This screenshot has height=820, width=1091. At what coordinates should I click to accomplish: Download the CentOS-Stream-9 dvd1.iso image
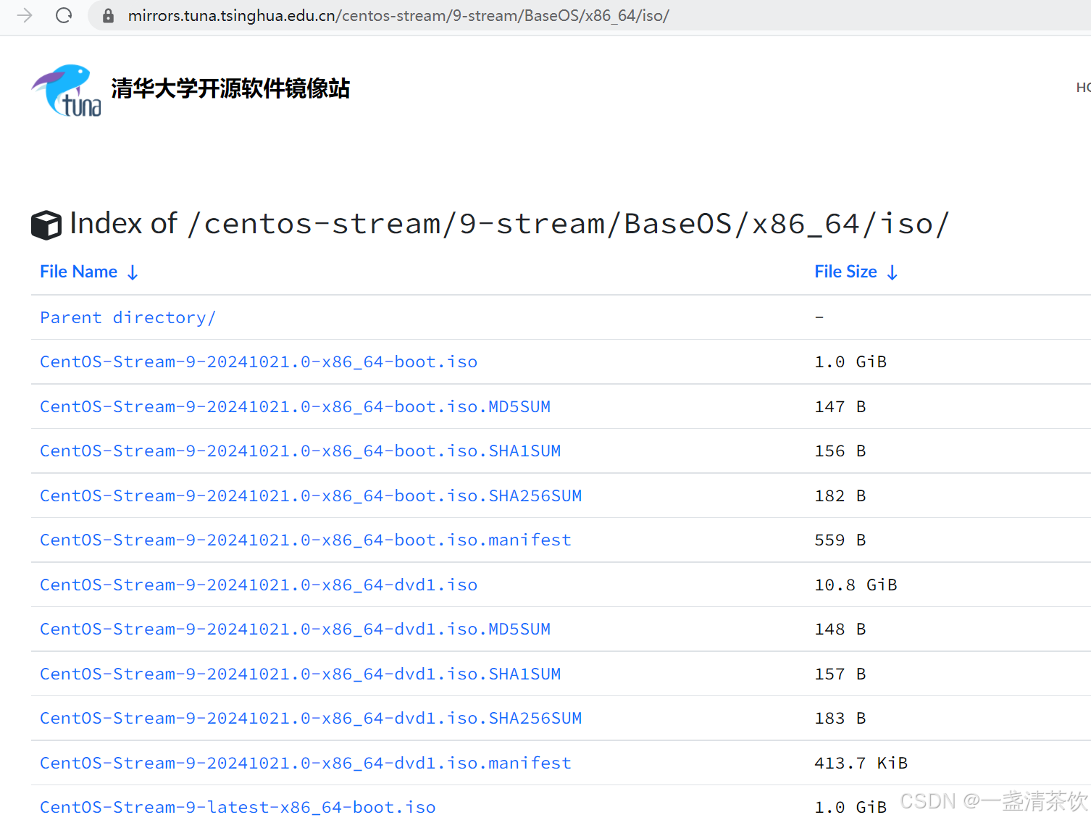click(259, 585)
